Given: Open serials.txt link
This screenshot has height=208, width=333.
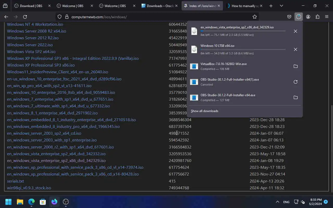Looking at the screenshot, I should [x=15, y=181].
